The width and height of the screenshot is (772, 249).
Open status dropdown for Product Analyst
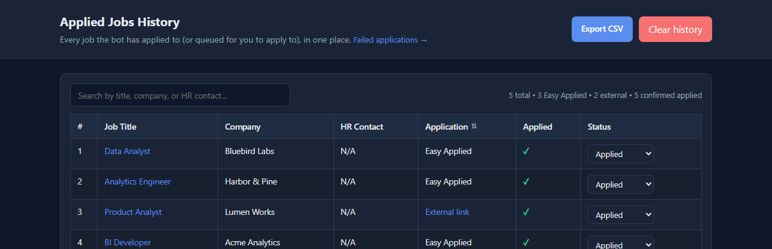pos(621,215)
